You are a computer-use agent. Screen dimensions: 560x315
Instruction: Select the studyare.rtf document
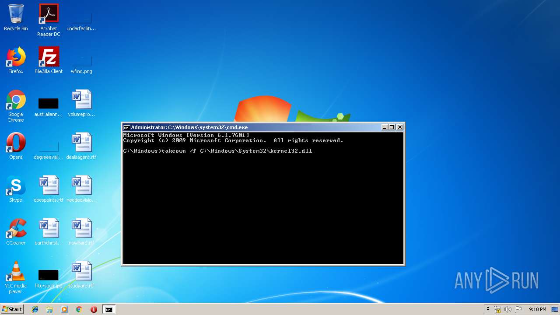click(x=81, y=275)
